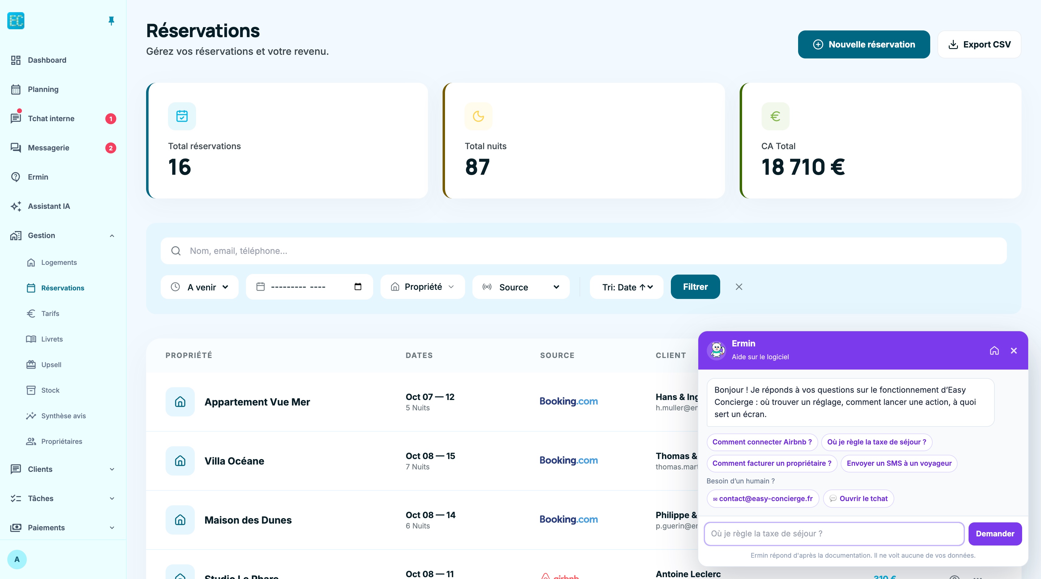Launch Assistant IA from the sidebar
This screenshot has width=1041, height=579.
tap(63, 206)
